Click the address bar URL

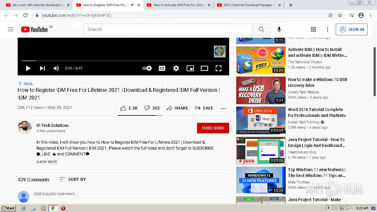[x=76, y=15]
